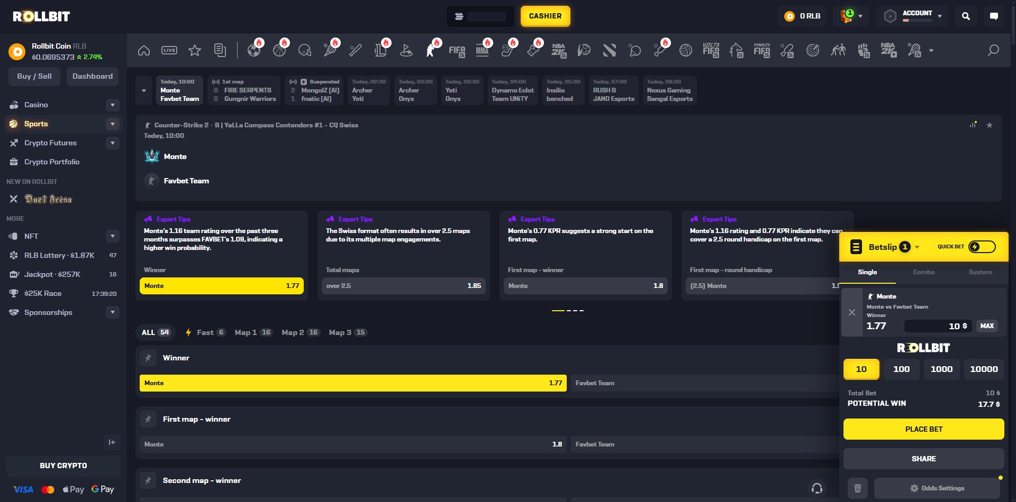
Task: Select the volleyball sport icon
Action: pos(686,50)
